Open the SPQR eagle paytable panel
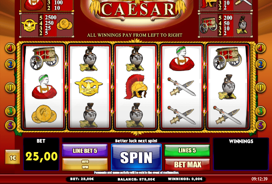This screenshot has width=272, height=184. [x=47, y=25]
